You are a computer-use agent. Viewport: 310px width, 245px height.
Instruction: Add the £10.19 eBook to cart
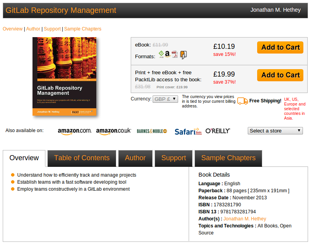[280, 47]
